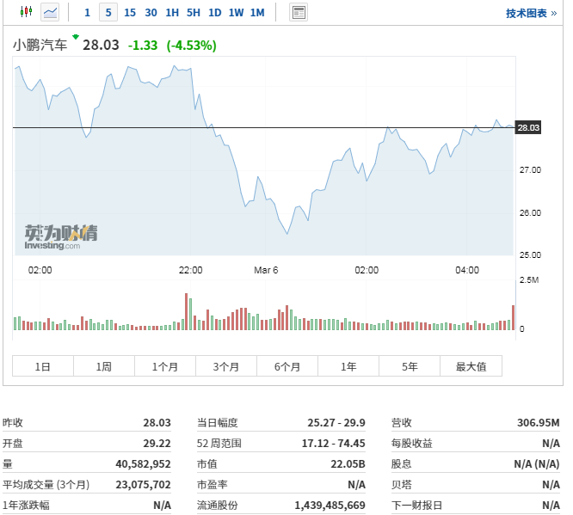Viewport: 573px width, 515px height.
Task: Show the 最大值 range
Action: [x=471, y=366]
